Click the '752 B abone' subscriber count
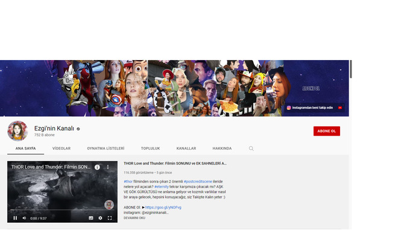Screen dimensions: 416x233 44,135
